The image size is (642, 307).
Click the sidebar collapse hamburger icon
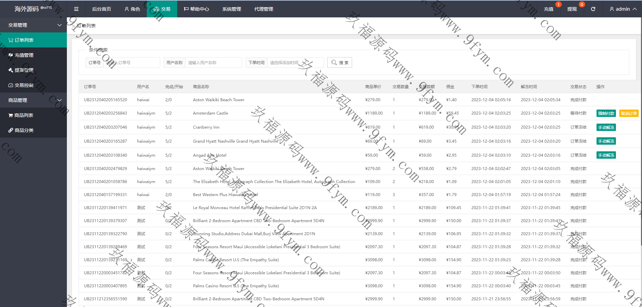(x=76, y=9)
